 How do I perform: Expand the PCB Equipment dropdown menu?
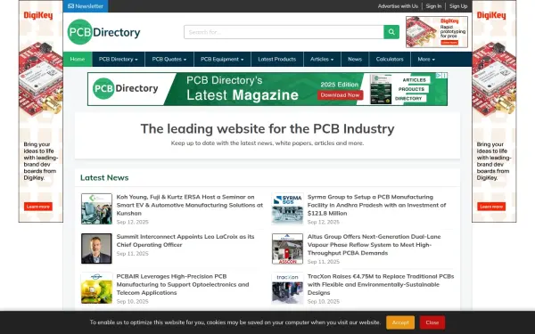(x=222, y=60)
